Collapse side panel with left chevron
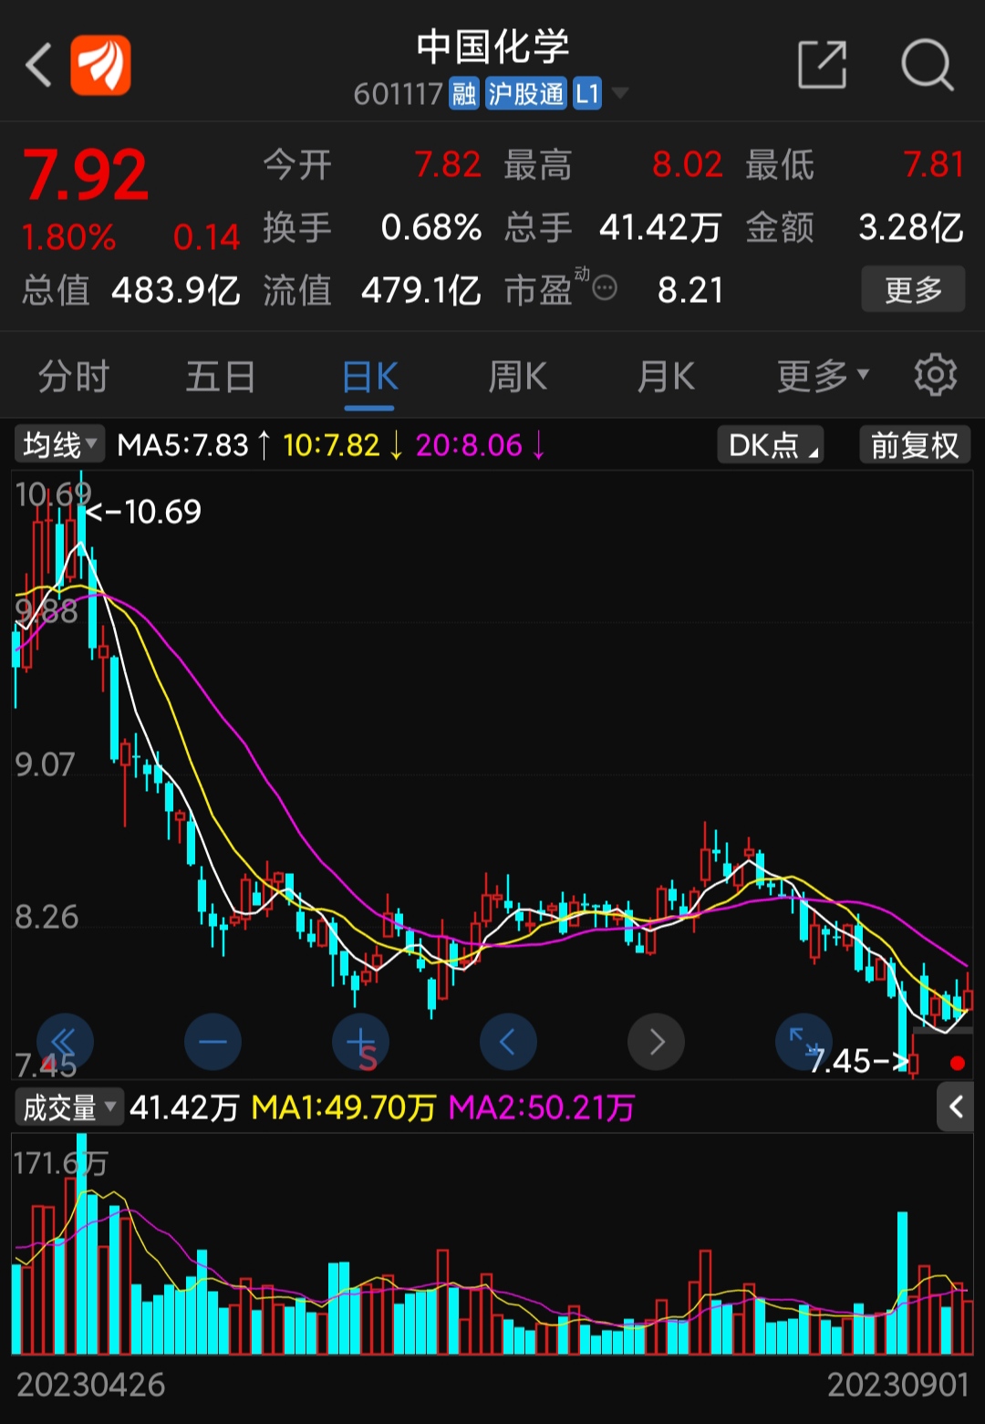 pos(956,1107)
